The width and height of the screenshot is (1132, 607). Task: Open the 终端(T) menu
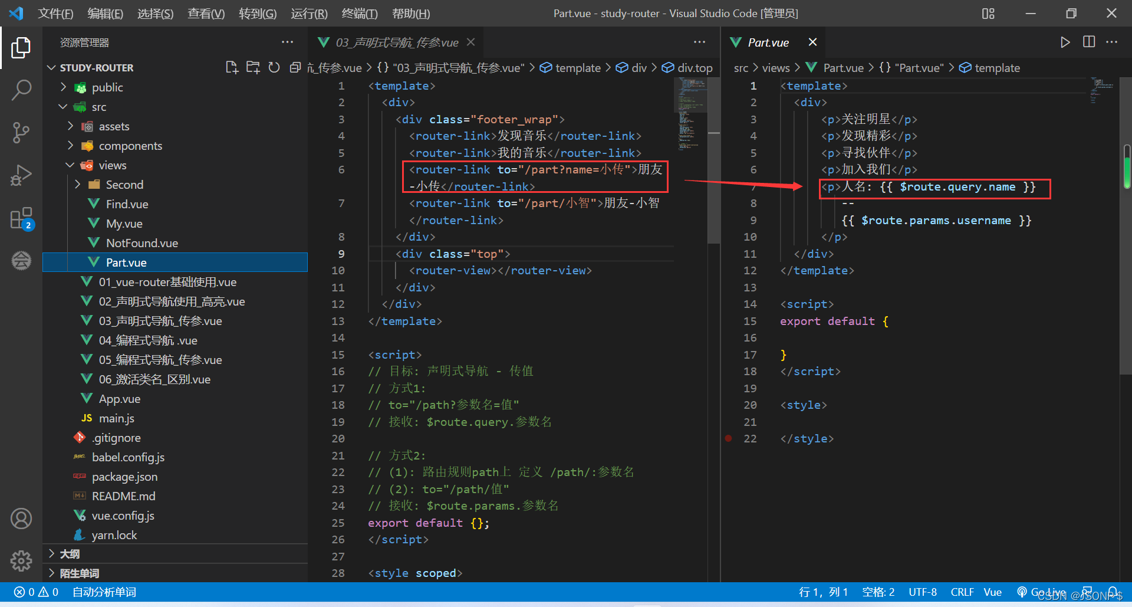(x=360, y=14)
